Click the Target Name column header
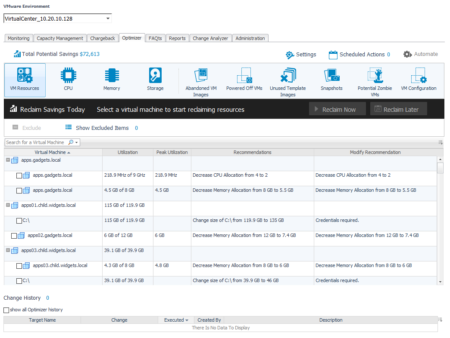 (42, 320)
